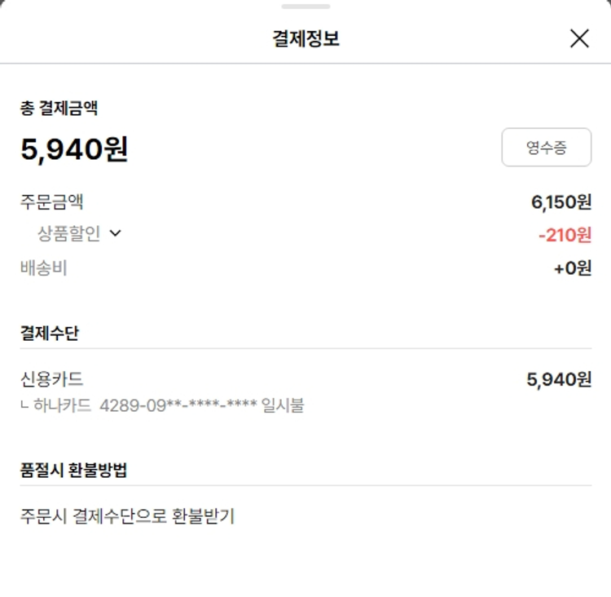The width and height of the screenshot is (611, 597).
Task: Toggle the 상품할인 discount label
Action: [x=68, y=233]
